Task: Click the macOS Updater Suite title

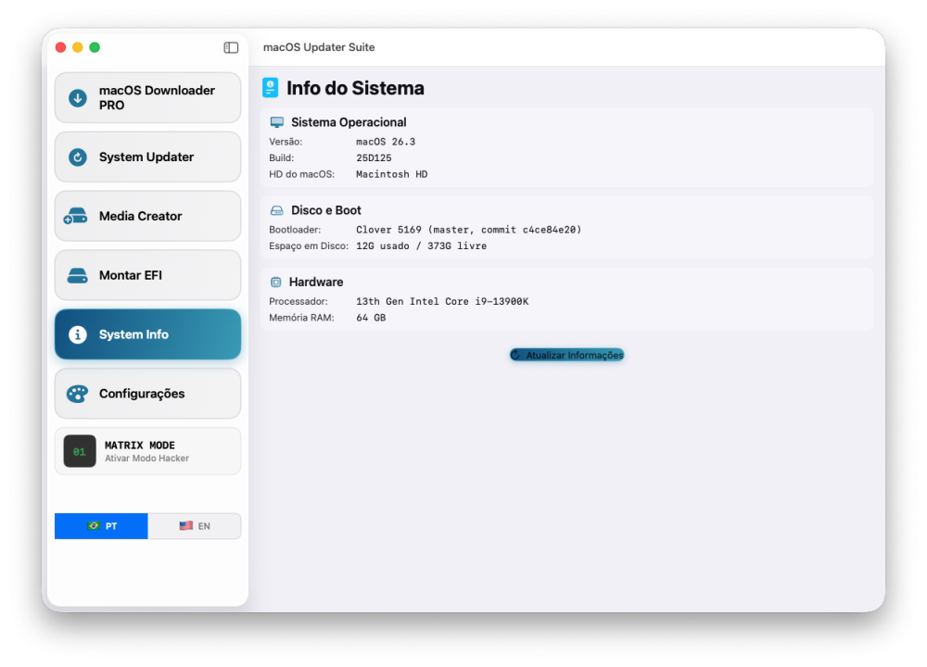Action: pyautogui.click(x=319, y=47)
